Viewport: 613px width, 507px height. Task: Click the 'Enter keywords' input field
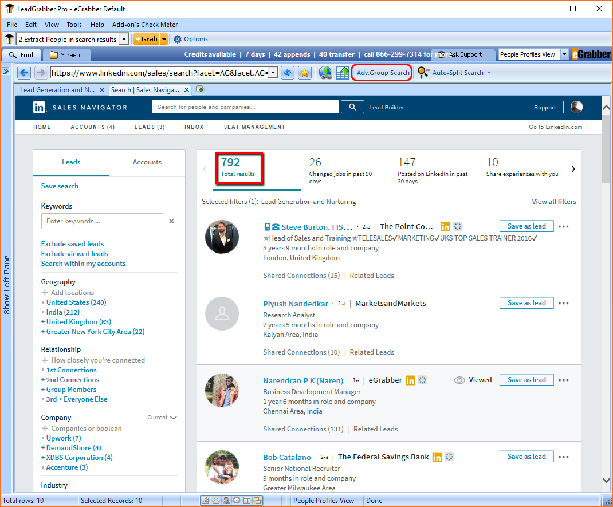click(102, 221)
